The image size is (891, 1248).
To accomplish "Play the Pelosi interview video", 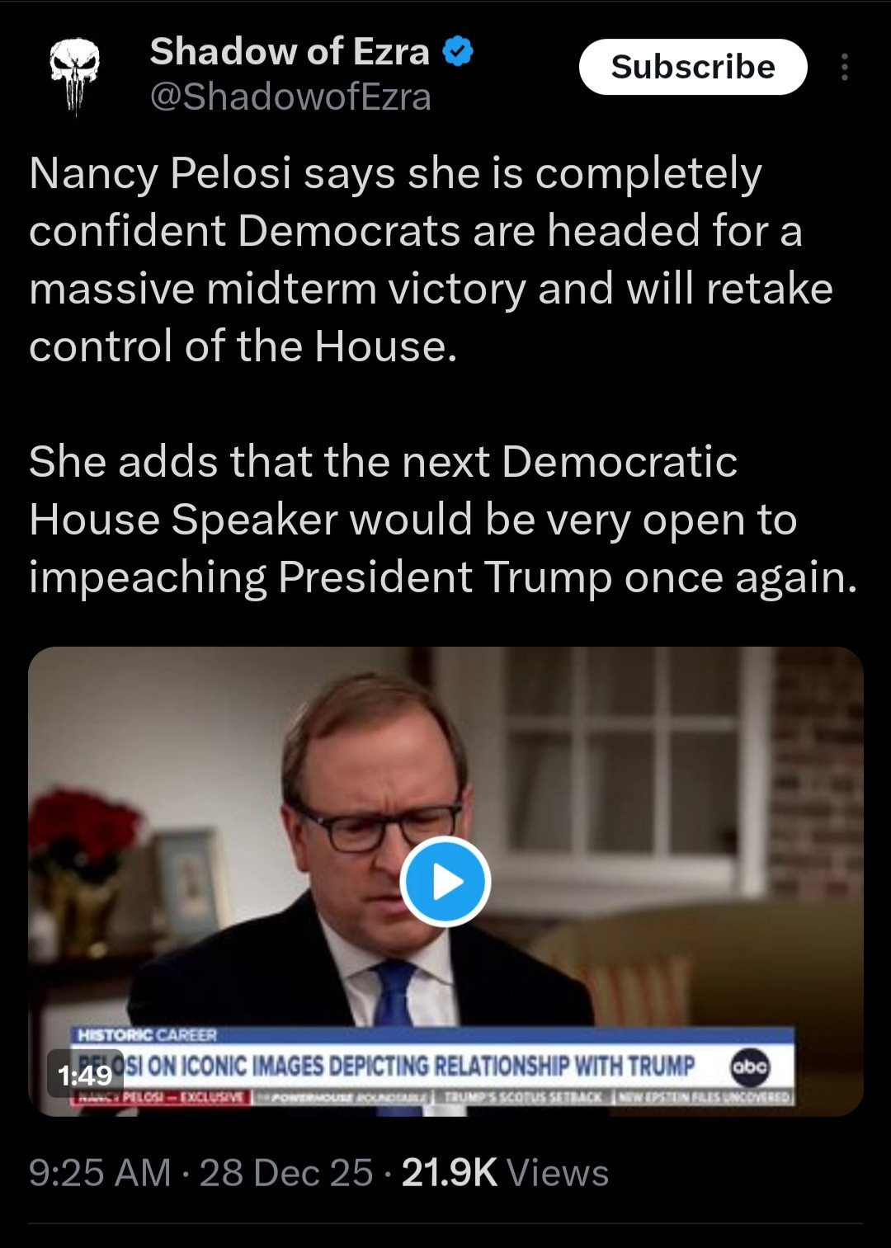I will point(445,881).
